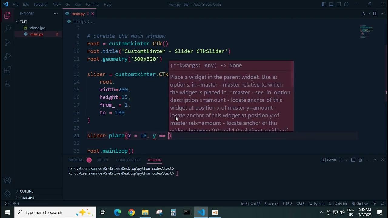Open run options dropdown beside play button
The image size is (388, 218).
point(369,14)
